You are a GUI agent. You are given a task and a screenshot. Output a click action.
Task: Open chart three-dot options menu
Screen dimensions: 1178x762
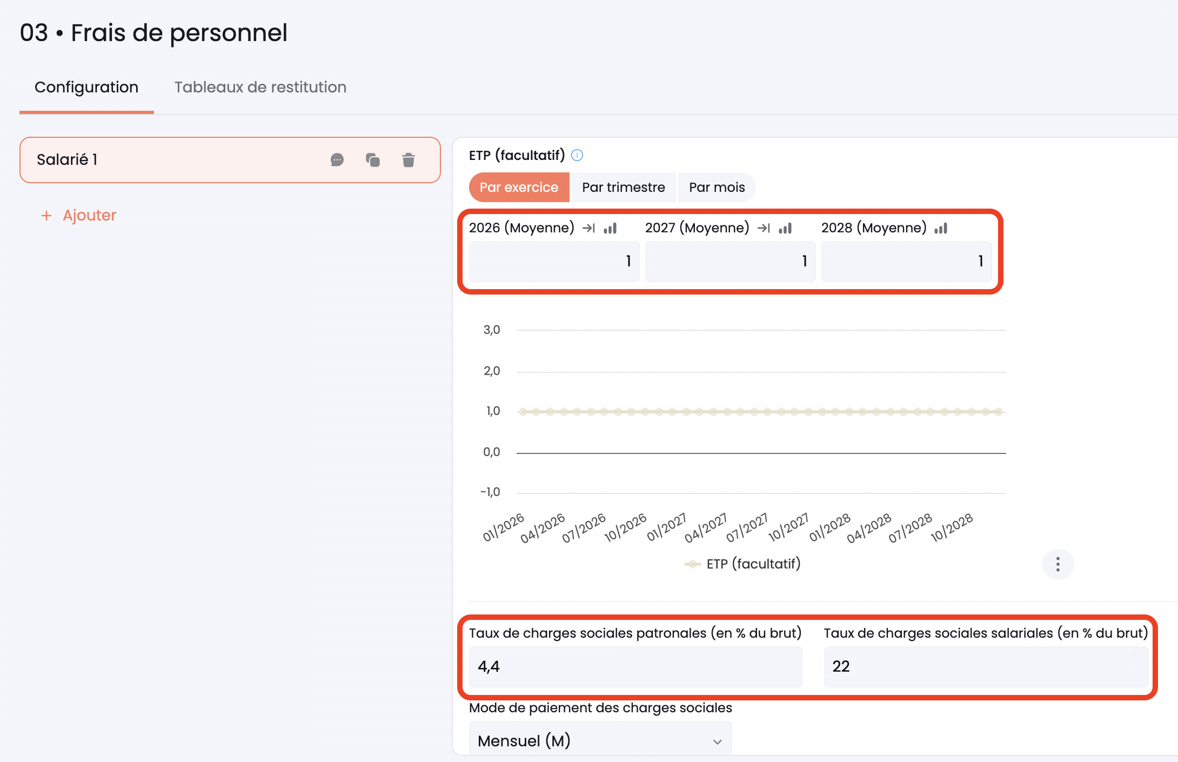[1057, 564]
